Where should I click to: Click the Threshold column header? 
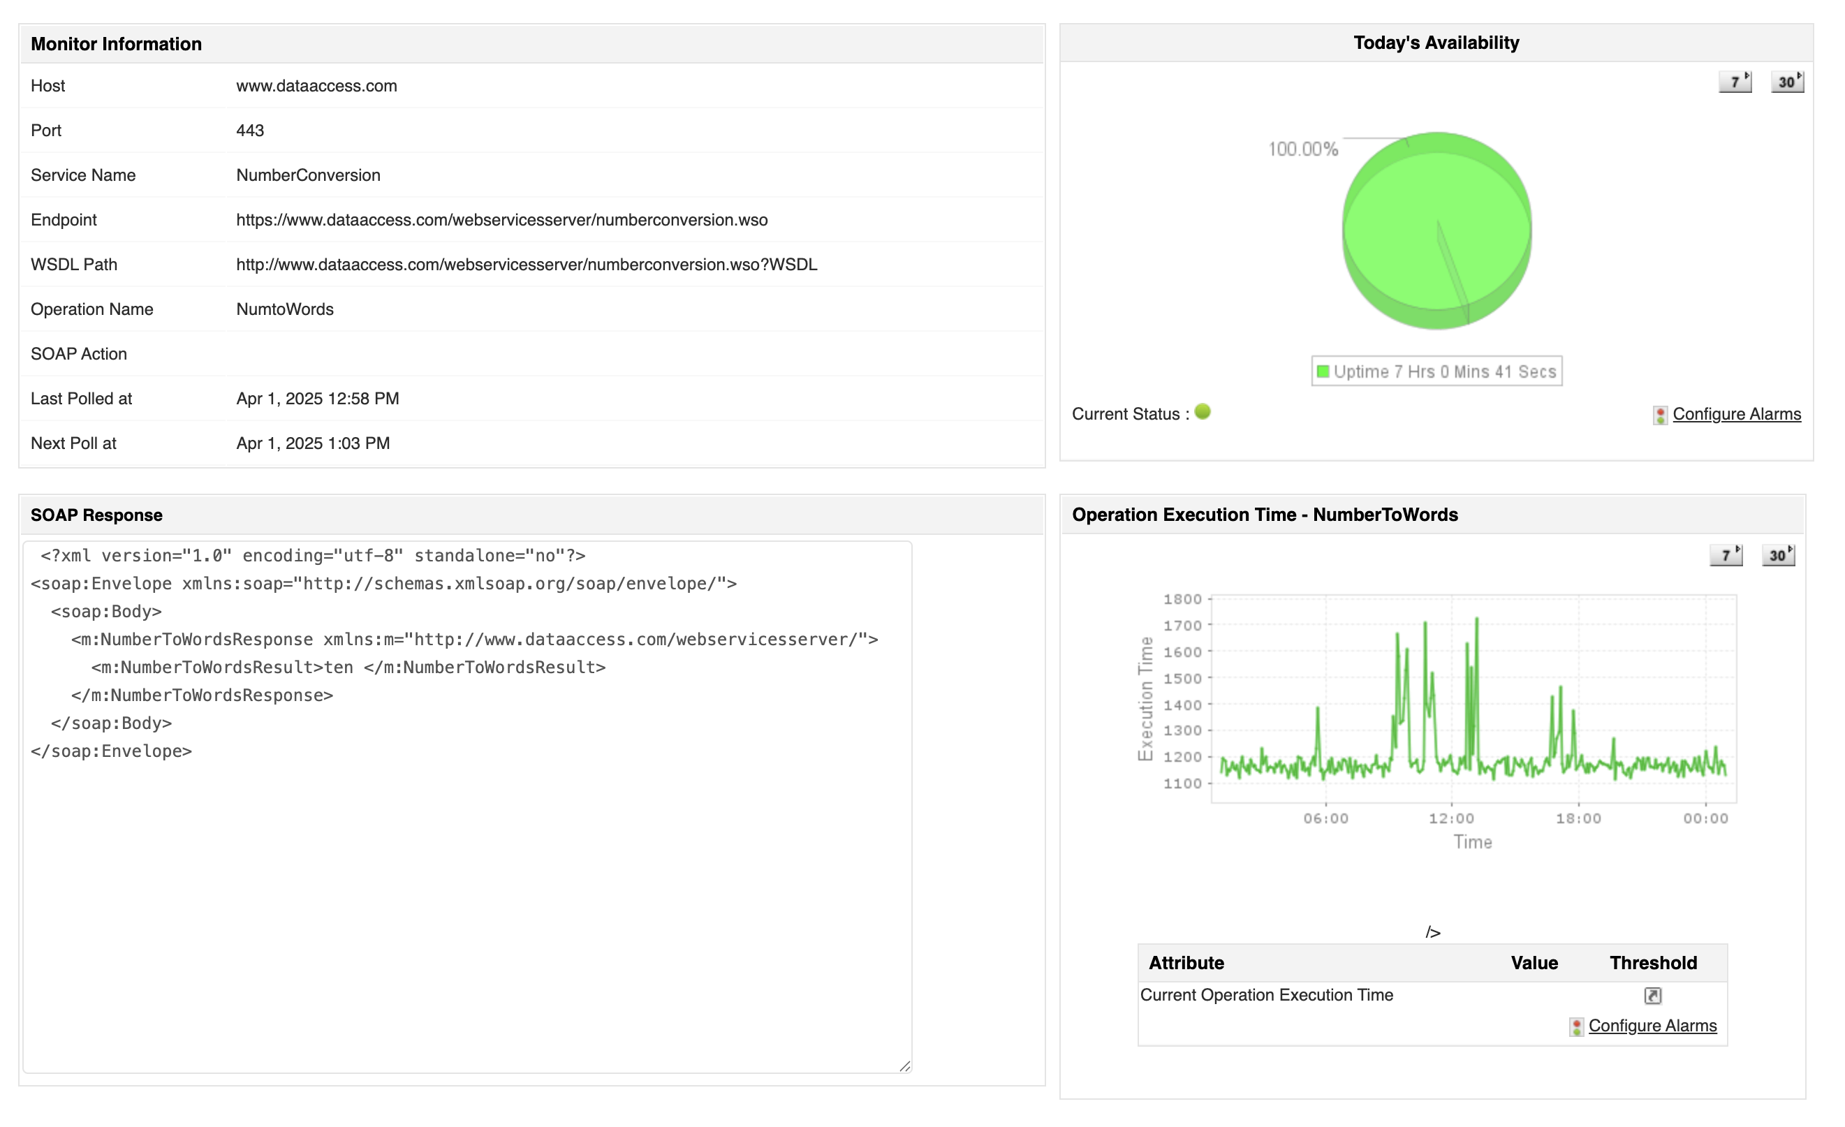(x=1654, y=963)
